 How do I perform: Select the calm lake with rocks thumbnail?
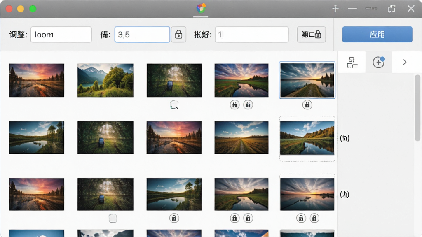(x=307, y=194)
